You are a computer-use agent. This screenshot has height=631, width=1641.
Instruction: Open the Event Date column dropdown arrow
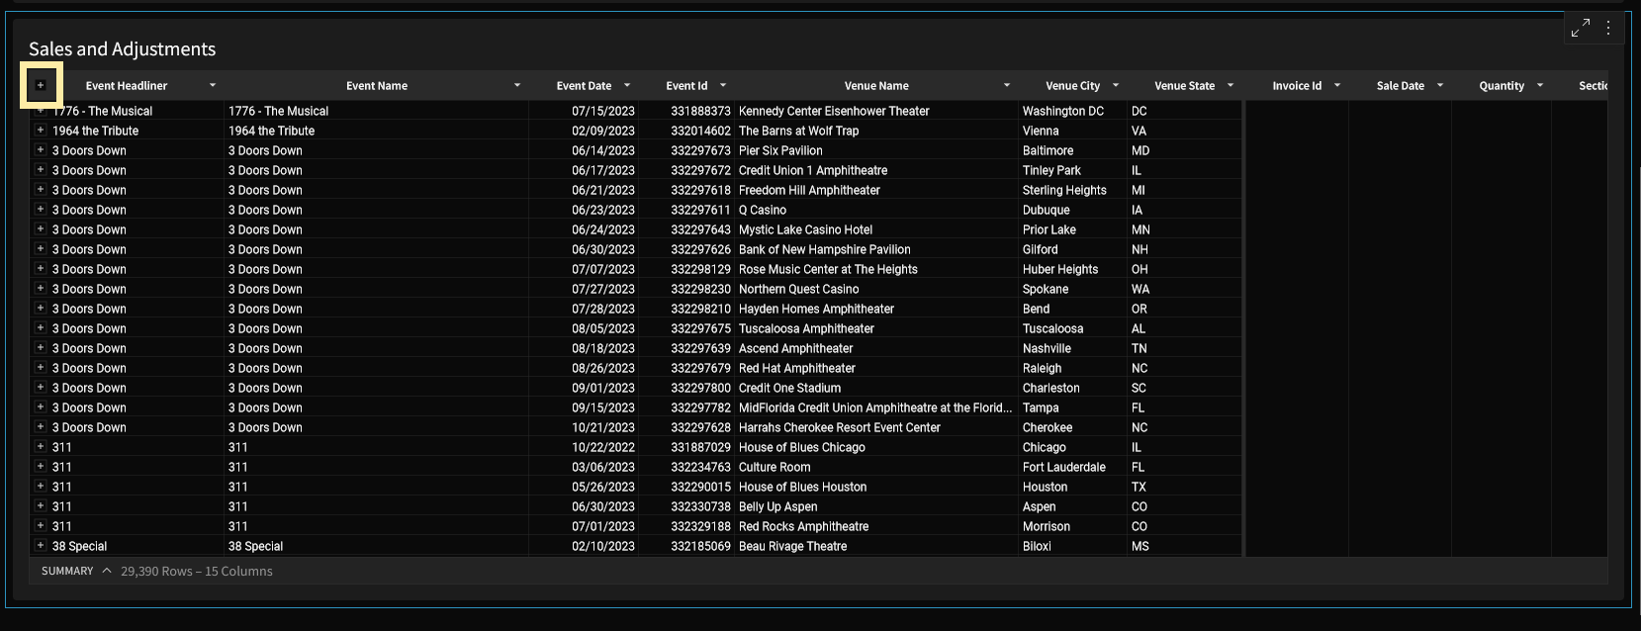(x=627, y=85)
